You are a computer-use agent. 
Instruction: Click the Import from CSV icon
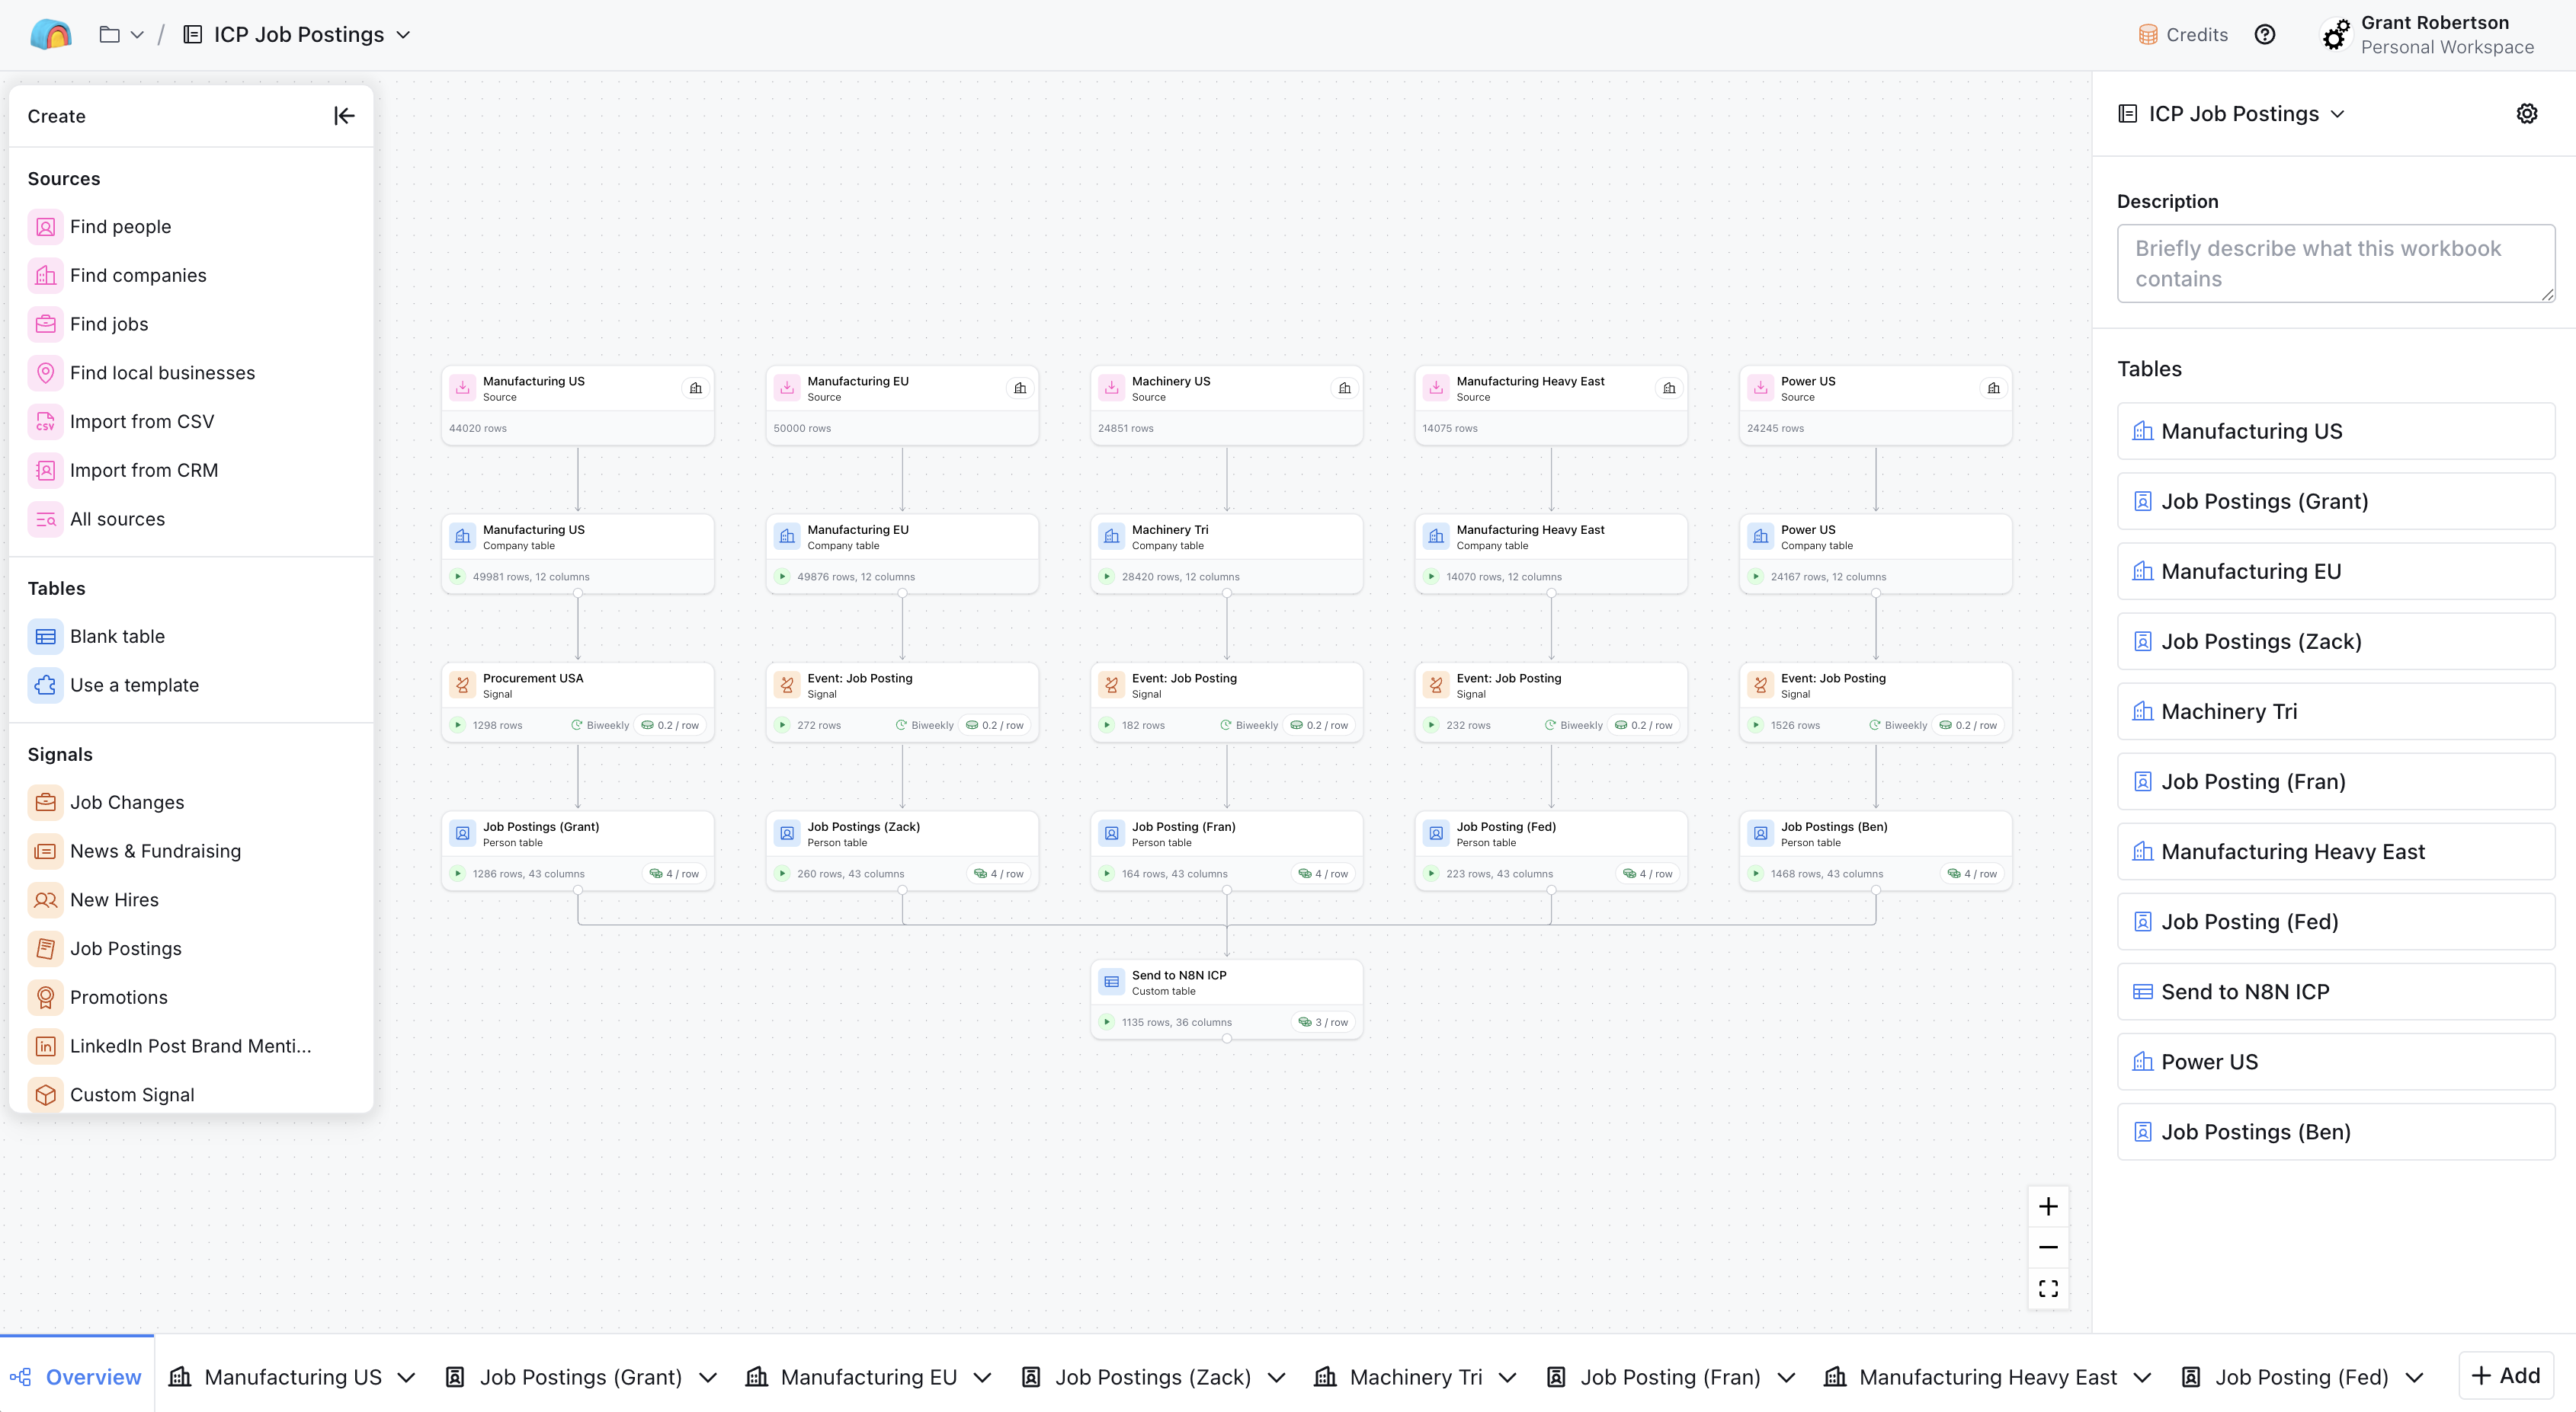[x=45, y=422]
